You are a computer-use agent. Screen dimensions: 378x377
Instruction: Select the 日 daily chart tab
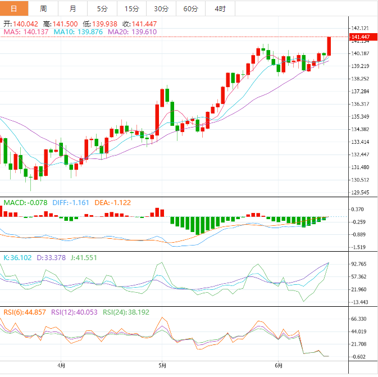tap(14, 8)
